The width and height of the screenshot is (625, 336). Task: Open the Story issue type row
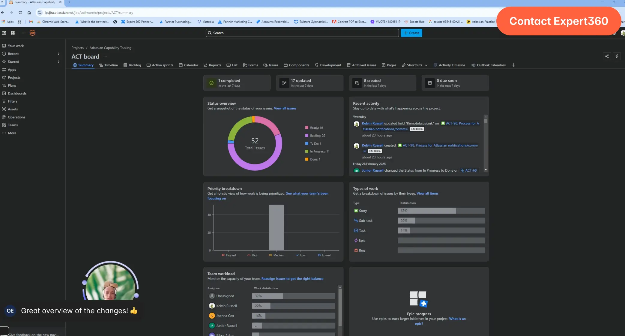pos(419,211)
